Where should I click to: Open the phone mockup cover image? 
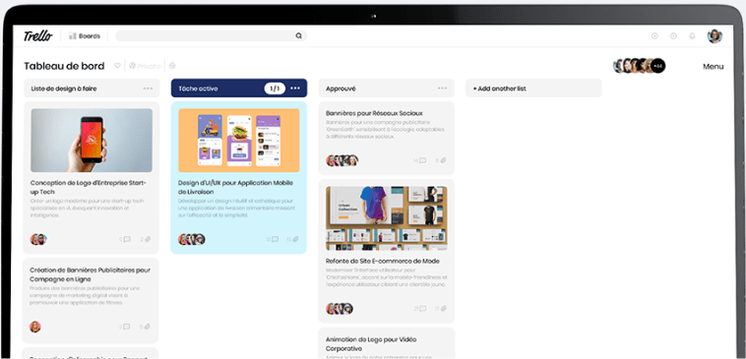(92, 141)
